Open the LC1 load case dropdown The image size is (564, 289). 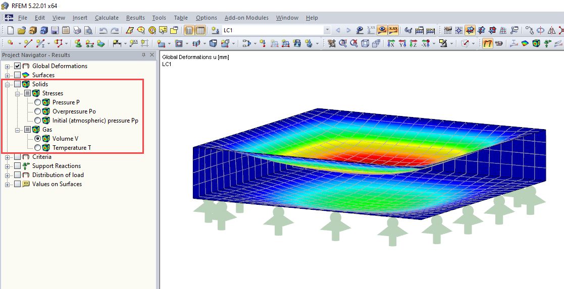click(x=327, y=30)
